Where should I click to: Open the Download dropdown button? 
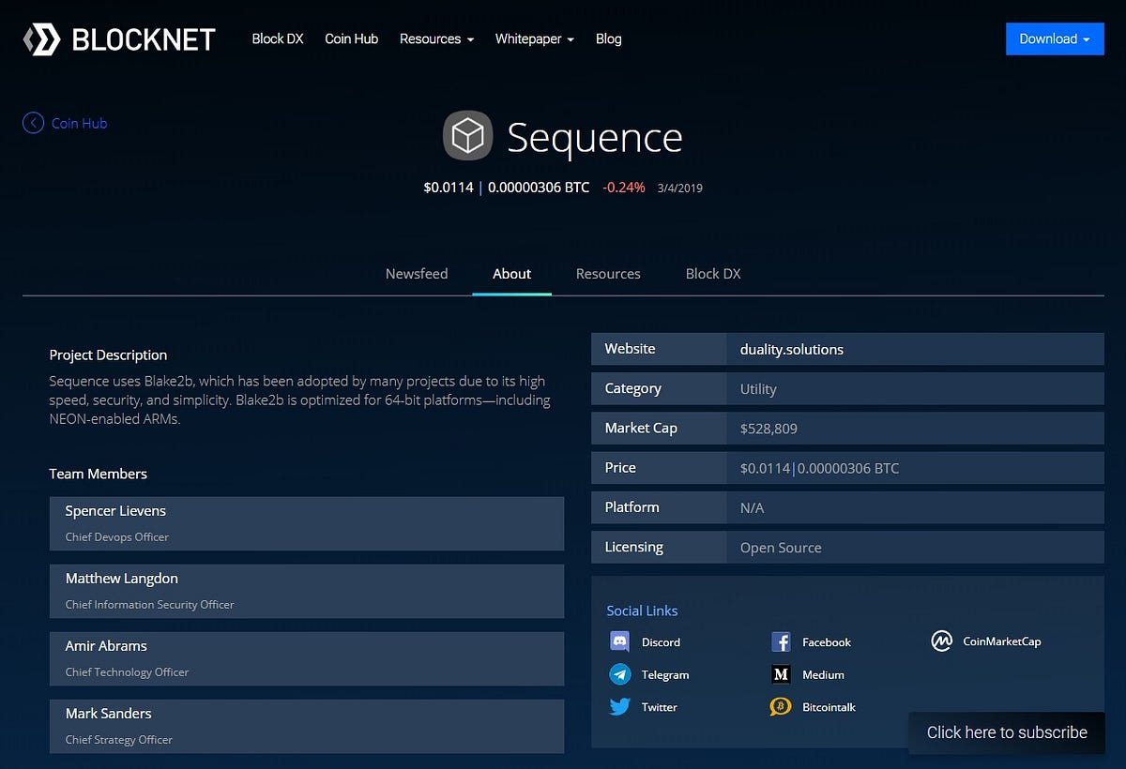coord(1055,38)
